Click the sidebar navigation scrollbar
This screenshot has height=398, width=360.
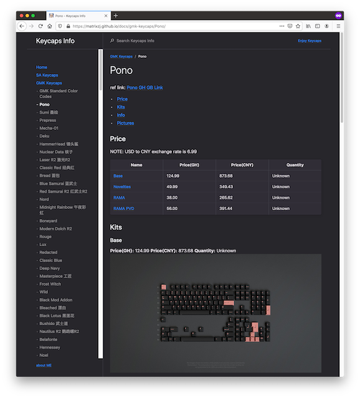point(101,70)
